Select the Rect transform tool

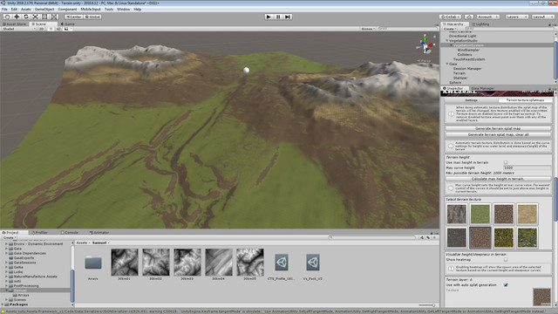click(x=44, y=17)
